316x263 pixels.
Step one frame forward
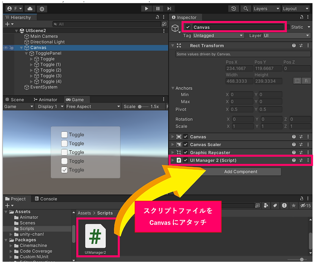click(169, 9)
